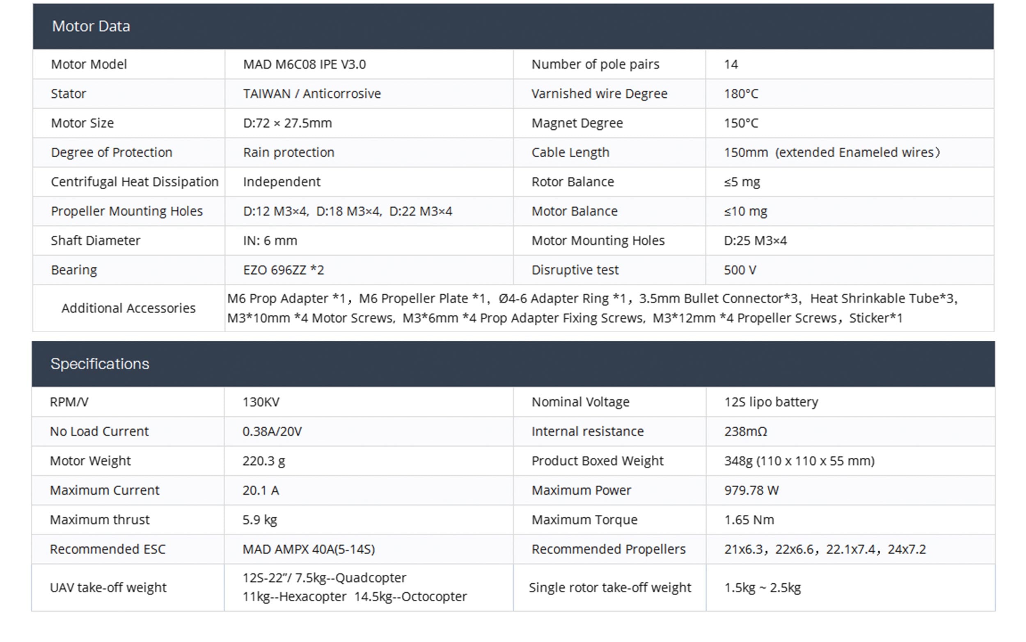The height and width of the screenshot is (642, 1026).
Task: Click the Specifications section header
Action: click(x=100, y=364)
